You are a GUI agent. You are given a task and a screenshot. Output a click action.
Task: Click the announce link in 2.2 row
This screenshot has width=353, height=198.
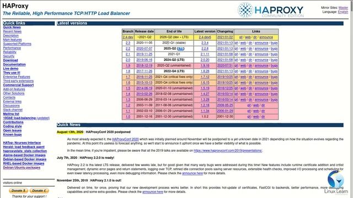tap(261, 48)
